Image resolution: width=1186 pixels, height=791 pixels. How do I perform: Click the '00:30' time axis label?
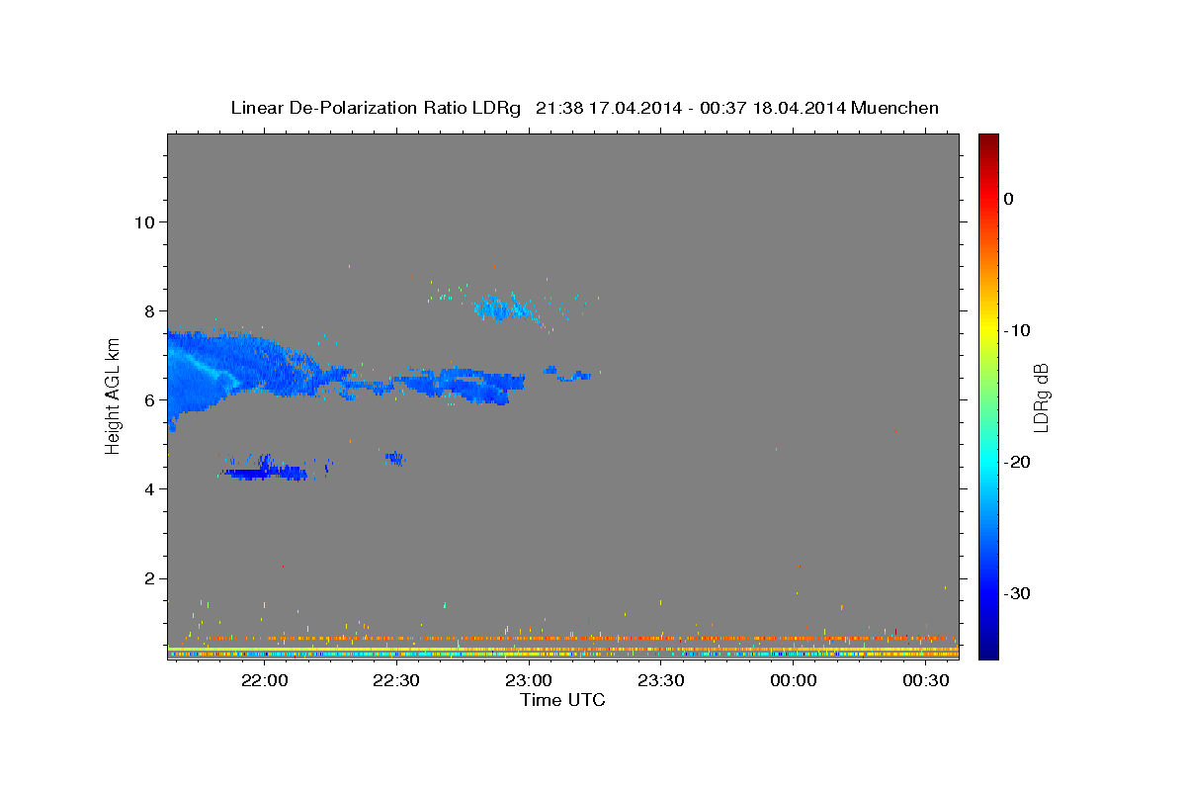[x=926, y=681]
